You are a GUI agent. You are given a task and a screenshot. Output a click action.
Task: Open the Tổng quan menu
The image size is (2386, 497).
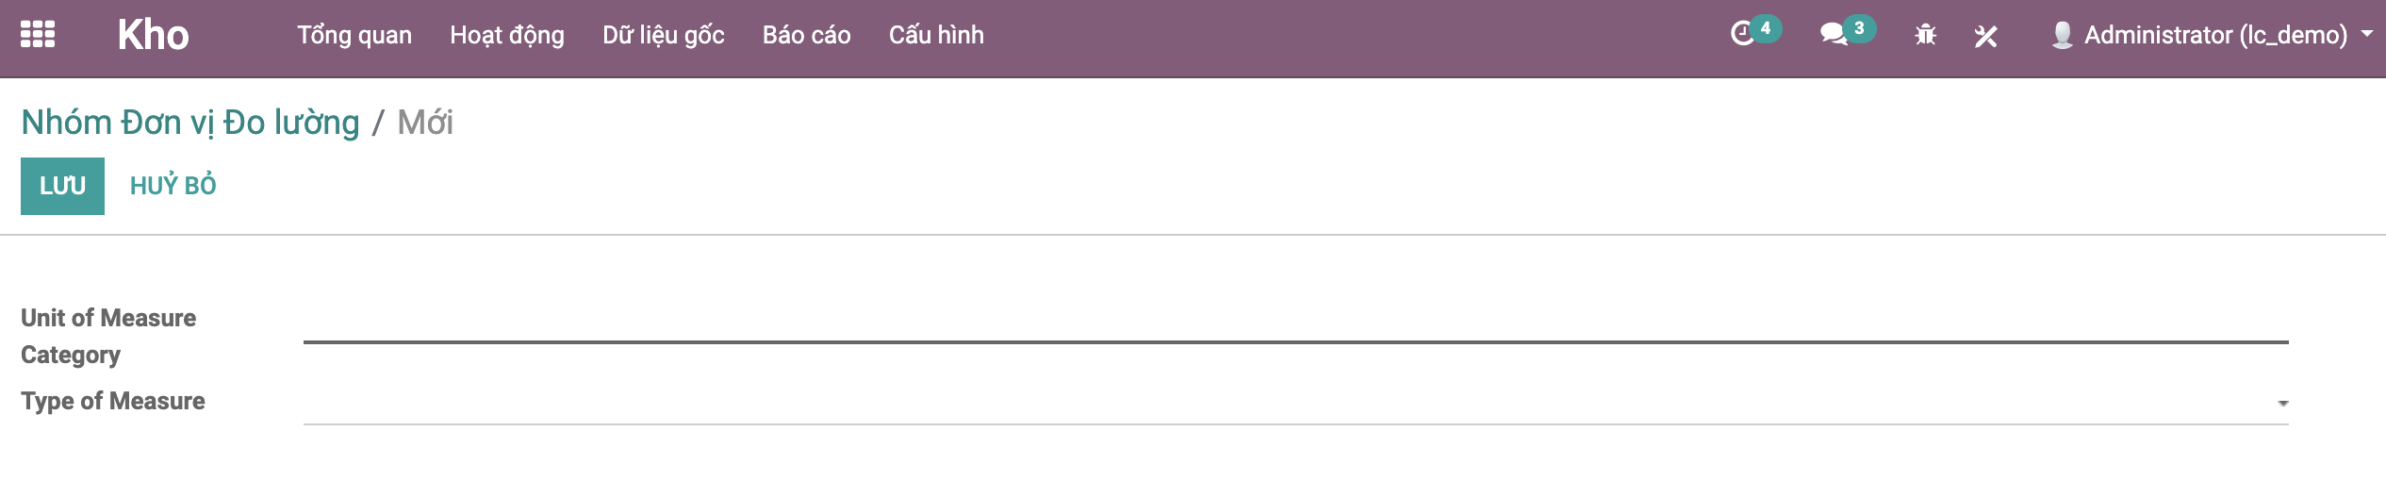[354, 35]
